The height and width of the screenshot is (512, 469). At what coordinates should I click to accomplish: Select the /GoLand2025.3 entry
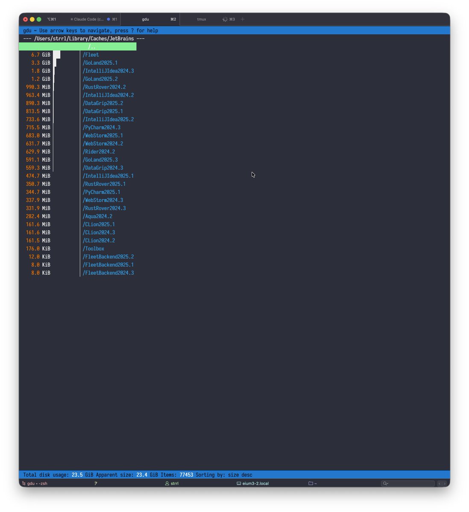tap(100, 160)
